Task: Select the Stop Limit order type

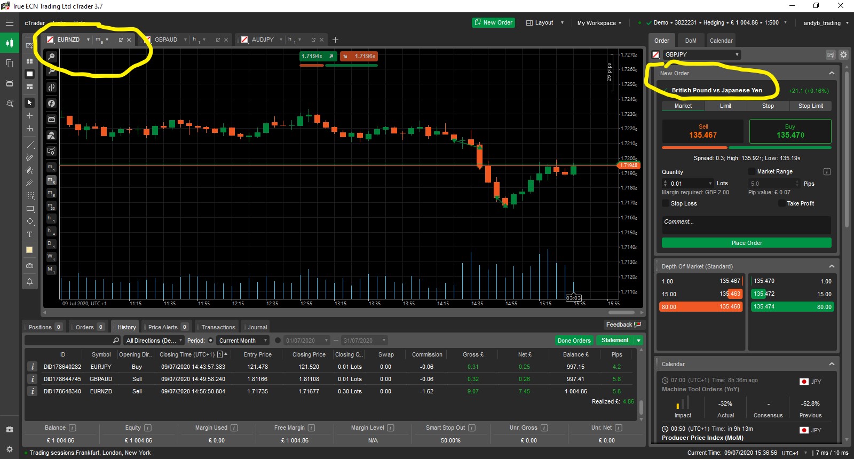Action: coord(810,106)
